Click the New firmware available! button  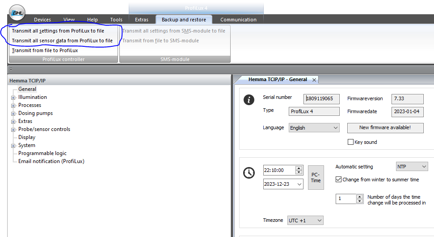coord(385,128)
